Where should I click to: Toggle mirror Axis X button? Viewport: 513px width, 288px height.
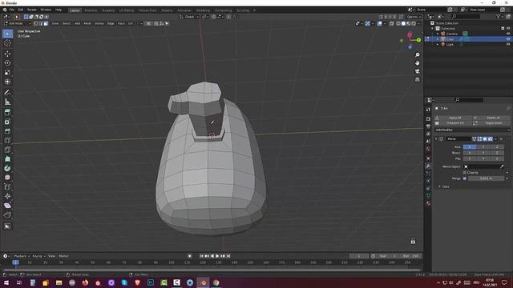pyautogui.click(x=470, y=147)
